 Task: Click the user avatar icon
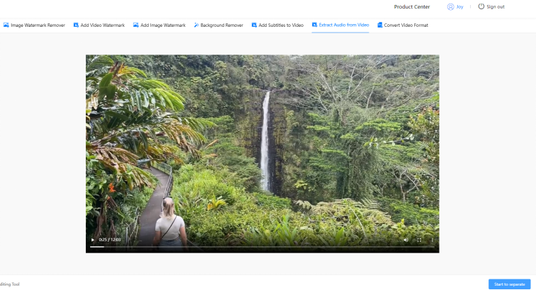click(450, 7)
